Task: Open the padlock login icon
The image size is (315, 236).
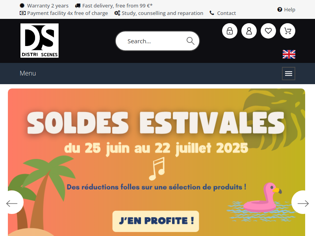Action: [x=230, y=31]
